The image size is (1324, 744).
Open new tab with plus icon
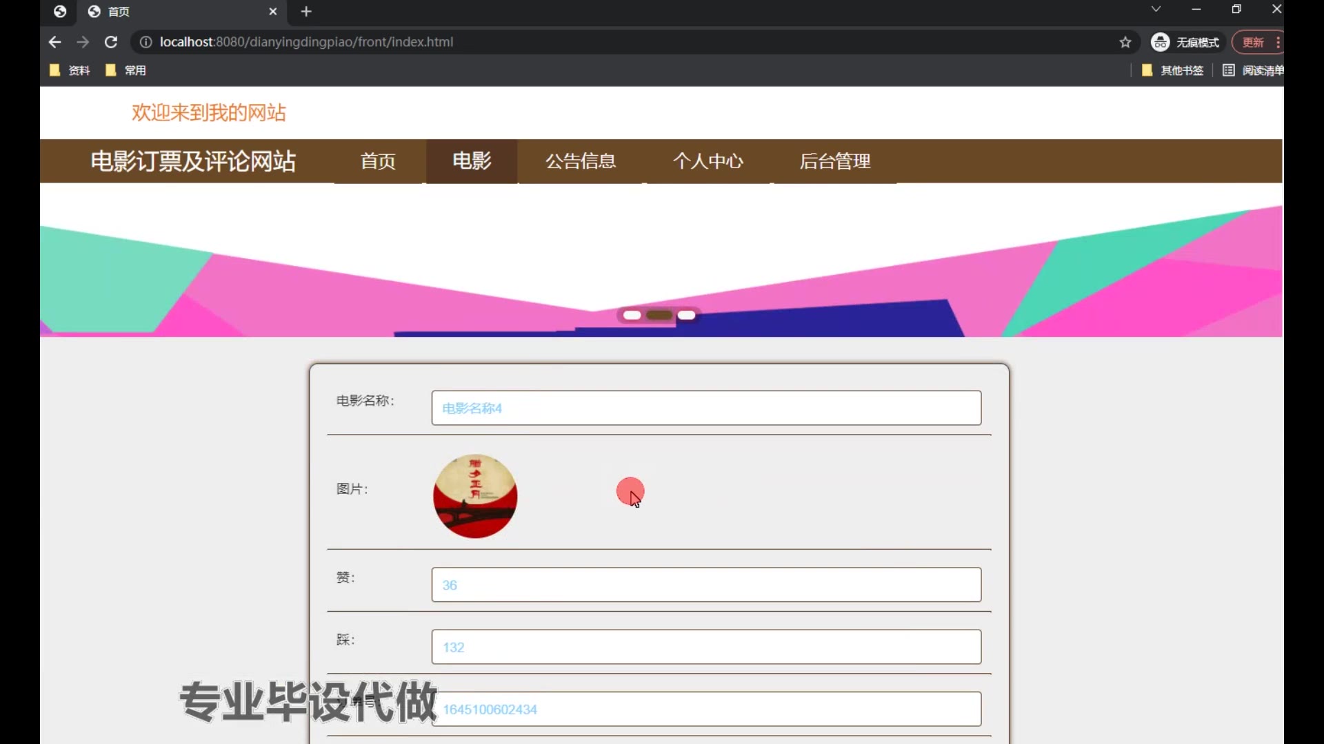point(306,12)
